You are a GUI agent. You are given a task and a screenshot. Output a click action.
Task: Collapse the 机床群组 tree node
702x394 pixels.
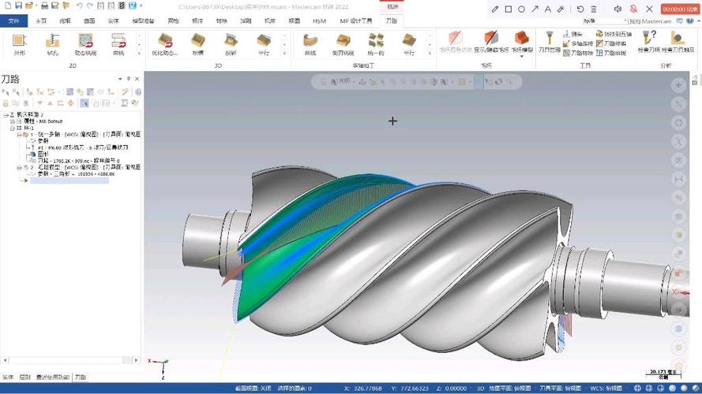6,115
